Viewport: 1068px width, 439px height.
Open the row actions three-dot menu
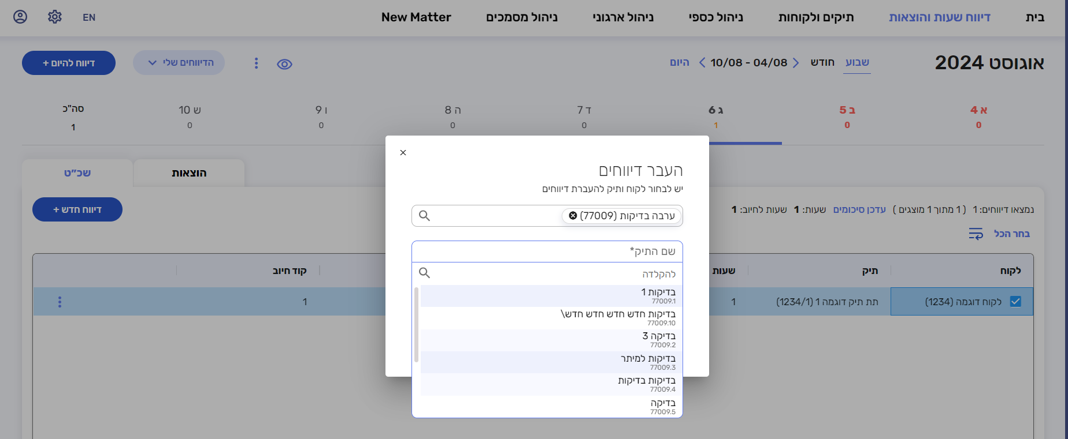pyautogui.click(x=60, y=302)
